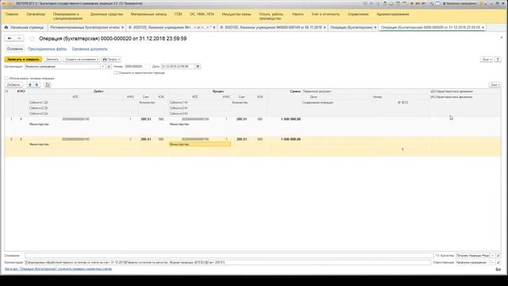Expand the Создать на основании dropdown
This screenshot has width=508, height=286.
[x=81, y=60]
